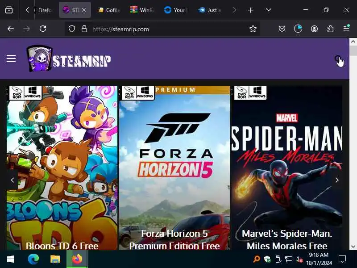The height and width of the screenshot is (268, 357).
Task: Save the page to Pocket
Action: pyautogui.click(x=282, y=29)
